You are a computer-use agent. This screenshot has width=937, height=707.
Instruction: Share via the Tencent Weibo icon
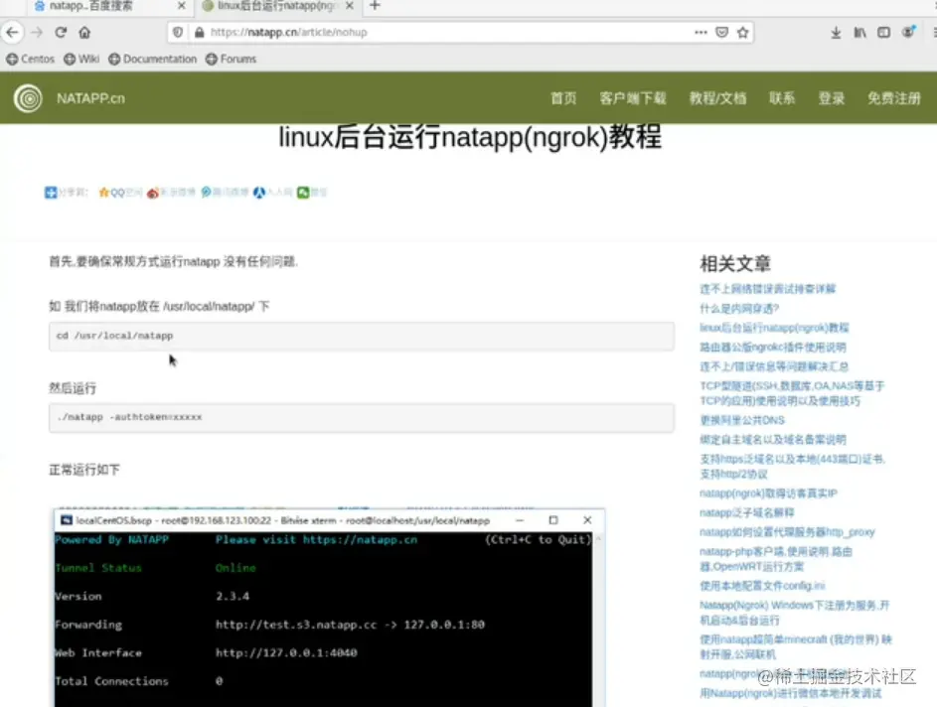206,193
